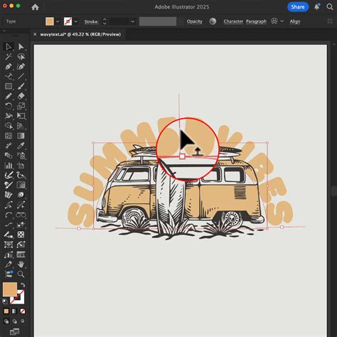Viewport: 337px width, 337px height.
Task: Click the large toolbar Fill swatch
Action: coord(10,289)
